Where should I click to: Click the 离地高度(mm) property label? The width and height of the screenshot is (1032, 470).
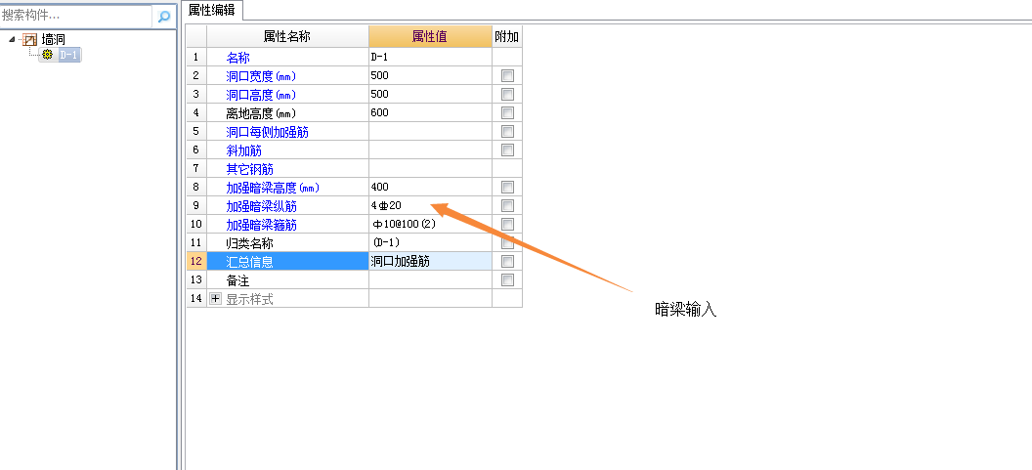click(261, 112)
